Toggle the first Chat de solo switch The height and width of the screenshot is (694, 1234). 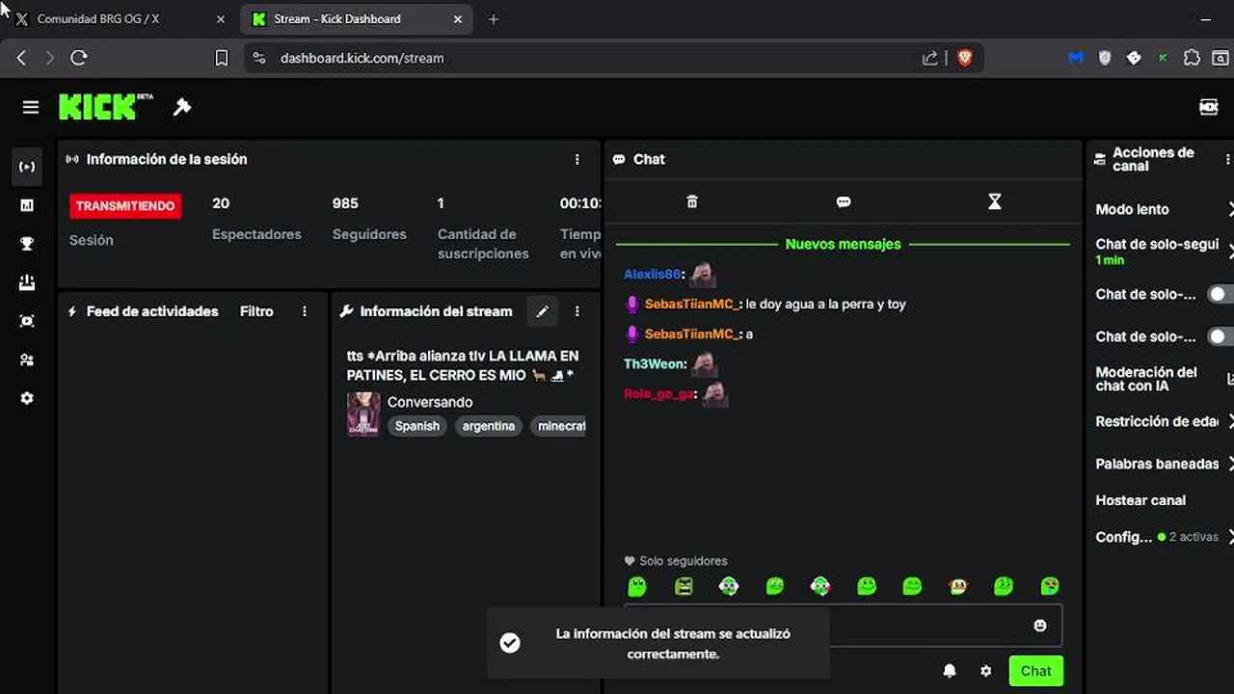coord(1220,294)
